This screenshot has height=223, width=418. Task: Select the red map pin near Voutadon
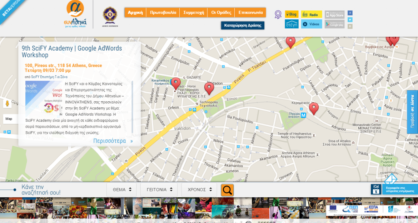[209, 88]
